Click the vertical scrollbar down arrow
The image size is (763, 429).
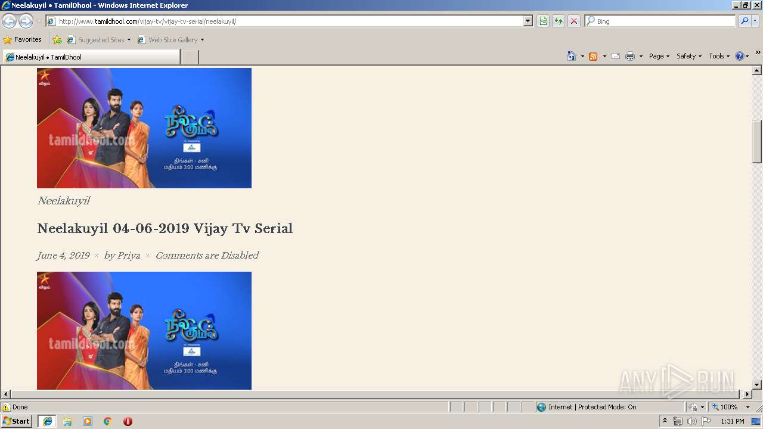tap(757, 384)
